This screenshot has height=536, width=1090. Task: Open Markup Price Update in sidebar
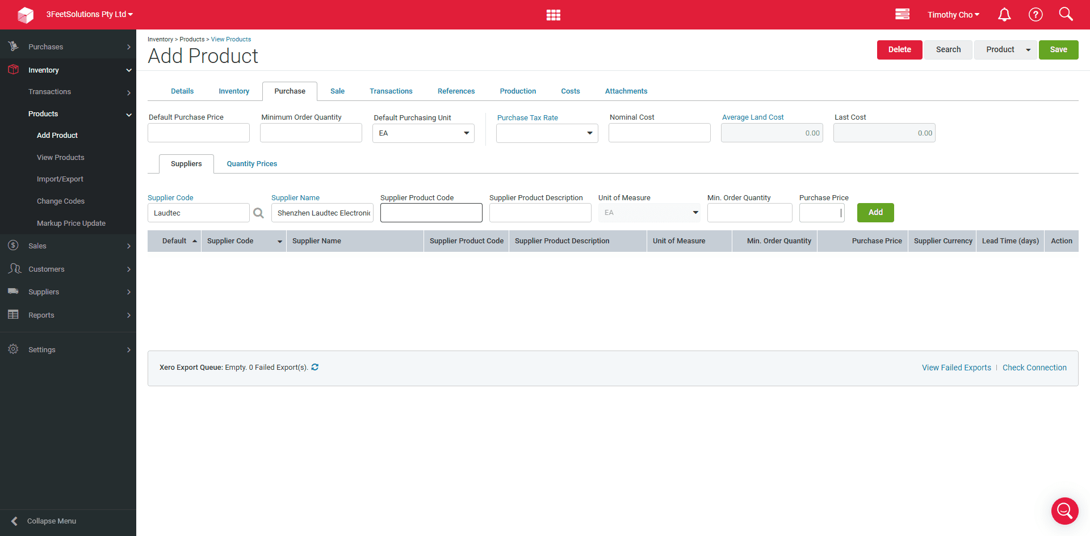tap(71, 223)
